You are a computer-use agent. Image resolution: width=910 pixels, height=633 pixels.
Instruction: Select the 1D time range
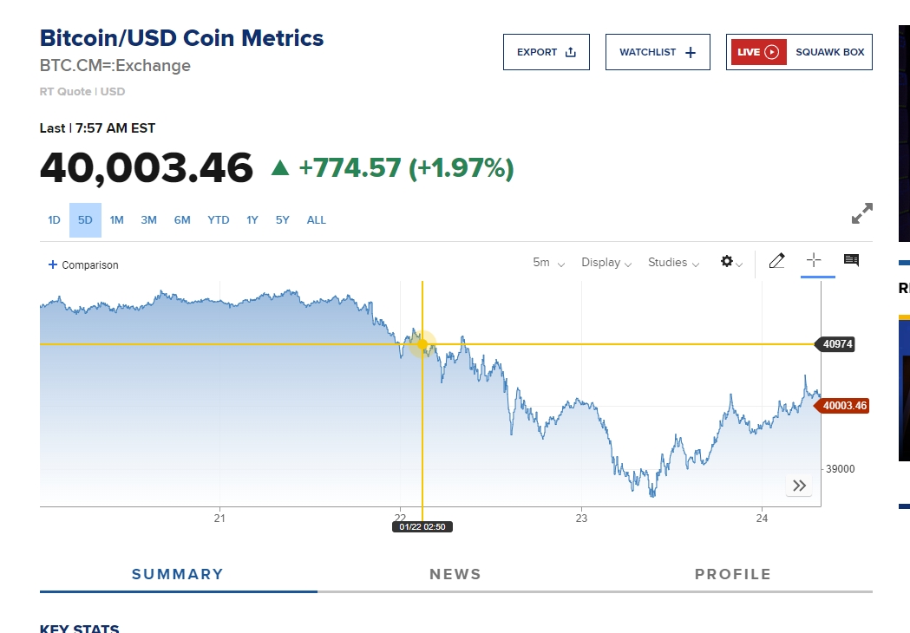54,220
